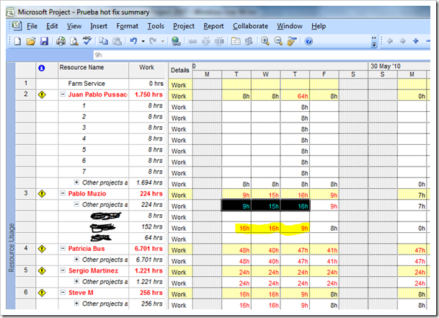Click the Resource Name column header
This screenshot has height=318, width=439.
pyautogui.click(x=93, y=70)
